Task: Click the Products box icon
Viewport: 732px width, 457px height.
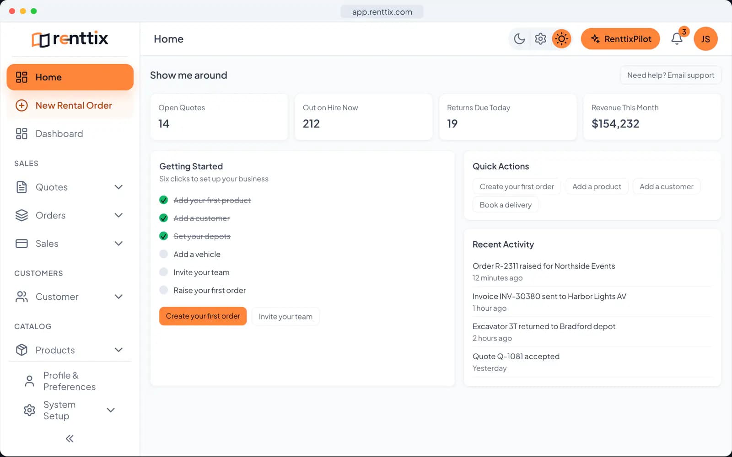Action: click(22, 350)
